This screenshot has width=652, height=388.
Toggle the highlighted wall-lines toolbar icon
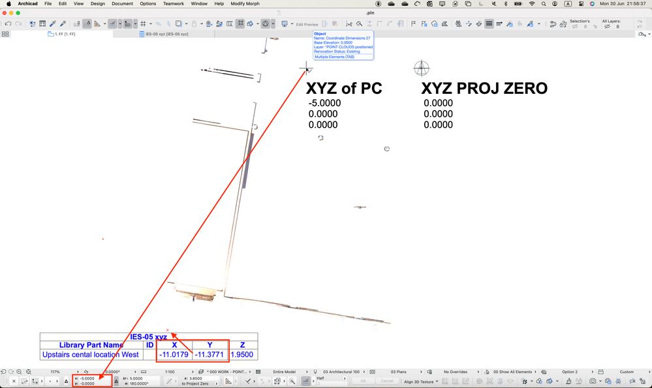coord(489,24)
